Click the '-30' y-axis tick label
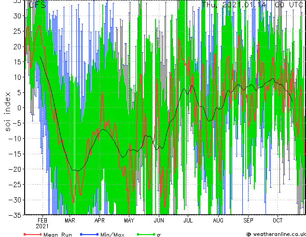This screenshot has height=237, width=306. (15, 200)
